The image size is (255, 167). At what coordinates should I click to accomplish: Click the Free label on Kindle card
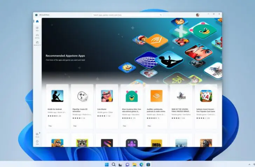pos(50,126)
